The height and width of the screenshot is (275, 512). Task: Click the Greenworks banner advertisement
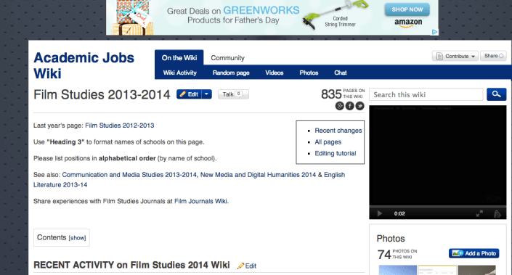point(272,17)
